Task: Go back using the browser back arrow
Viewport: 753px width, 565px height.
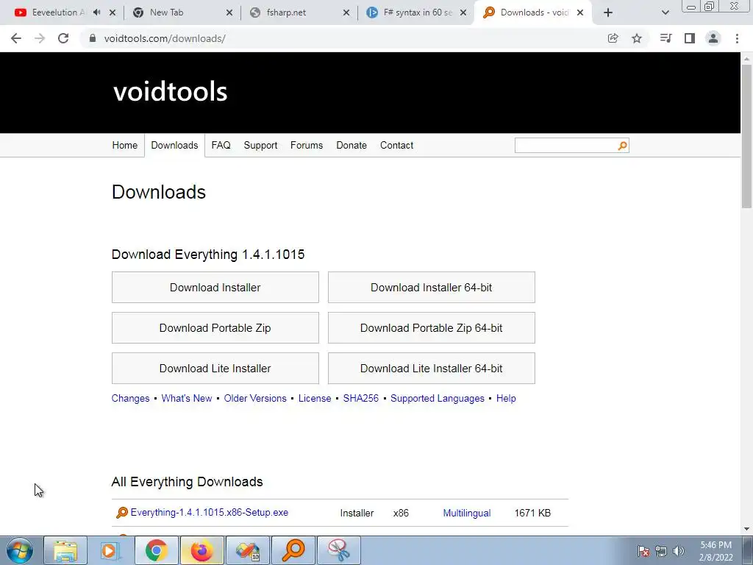Action: (16, 38)
